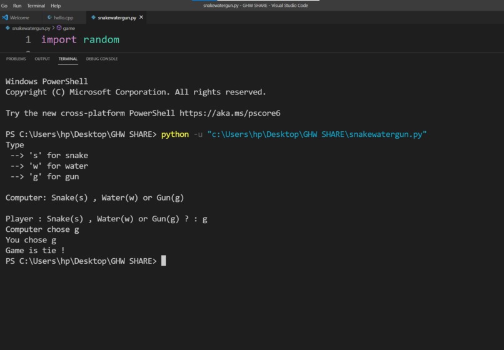The width and height of the screenshot is (504, 350).
Task: Click the 'Computer chose g' output line
Action: pyautogui.click(x=42, y=229)
